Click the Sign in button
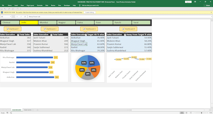Image resolution: width=213 pixels, height=114 pixels. pos(188,2)
